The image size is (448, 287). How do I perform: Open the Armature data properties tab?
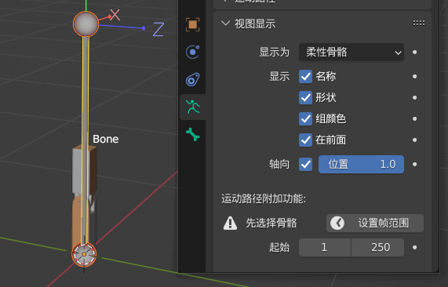(x=192, y=107)
